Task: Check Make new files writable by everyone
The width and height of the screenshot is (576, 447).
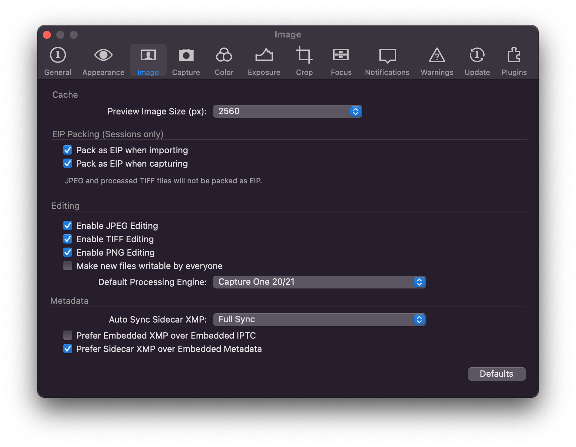Action: tap(68, 266)
